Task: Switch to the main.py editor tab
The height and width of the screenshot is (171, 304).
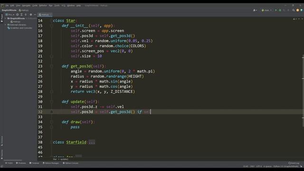Action: point(45,15)
